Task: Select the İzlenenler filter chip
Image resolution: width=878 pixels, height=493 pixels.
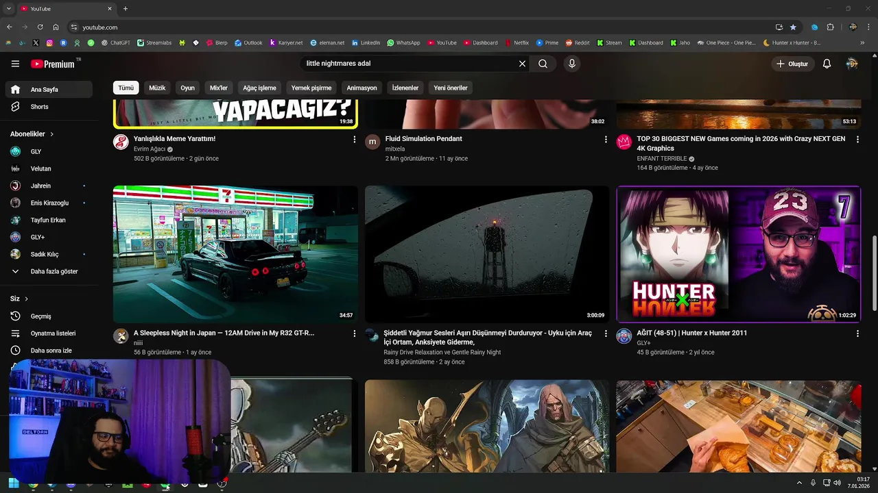Action: tap(405, 88)
